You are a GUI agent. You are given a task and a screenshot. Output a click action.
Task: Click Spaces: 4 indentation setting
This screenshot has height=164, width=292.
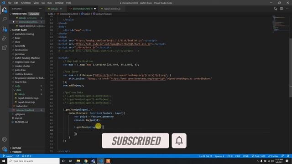219,156
